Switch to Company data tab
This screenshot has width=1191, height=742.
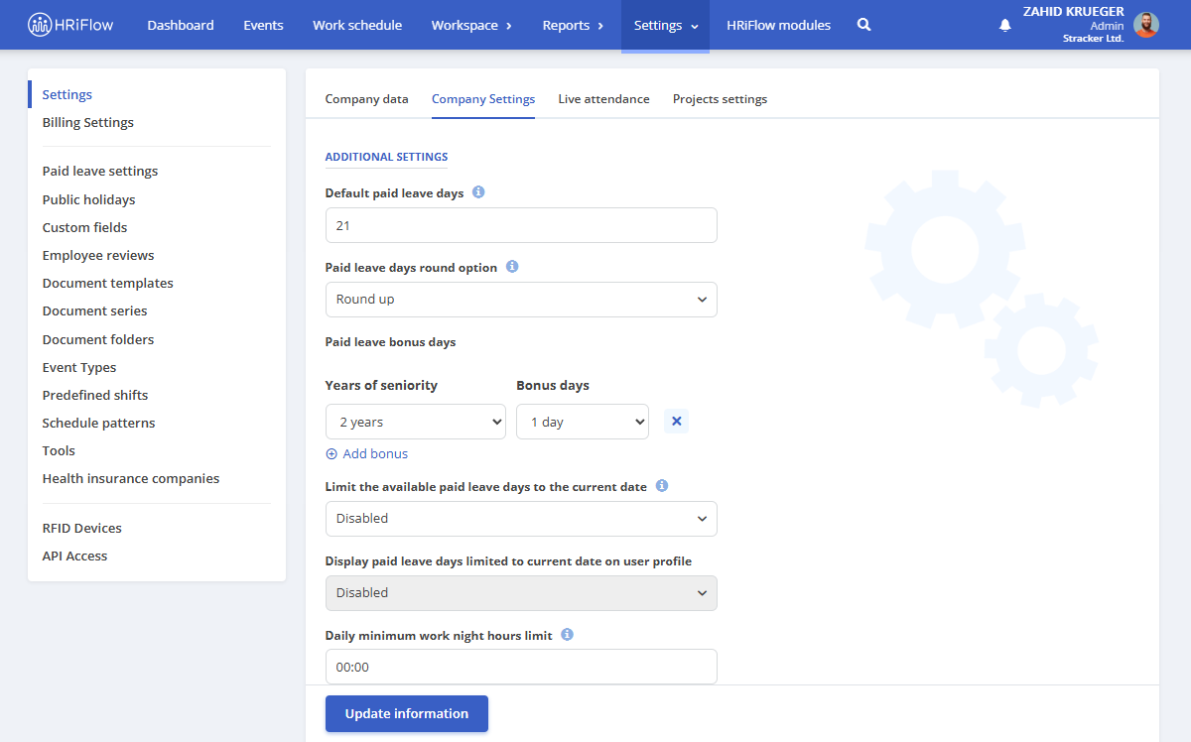(x=366, y=99)
